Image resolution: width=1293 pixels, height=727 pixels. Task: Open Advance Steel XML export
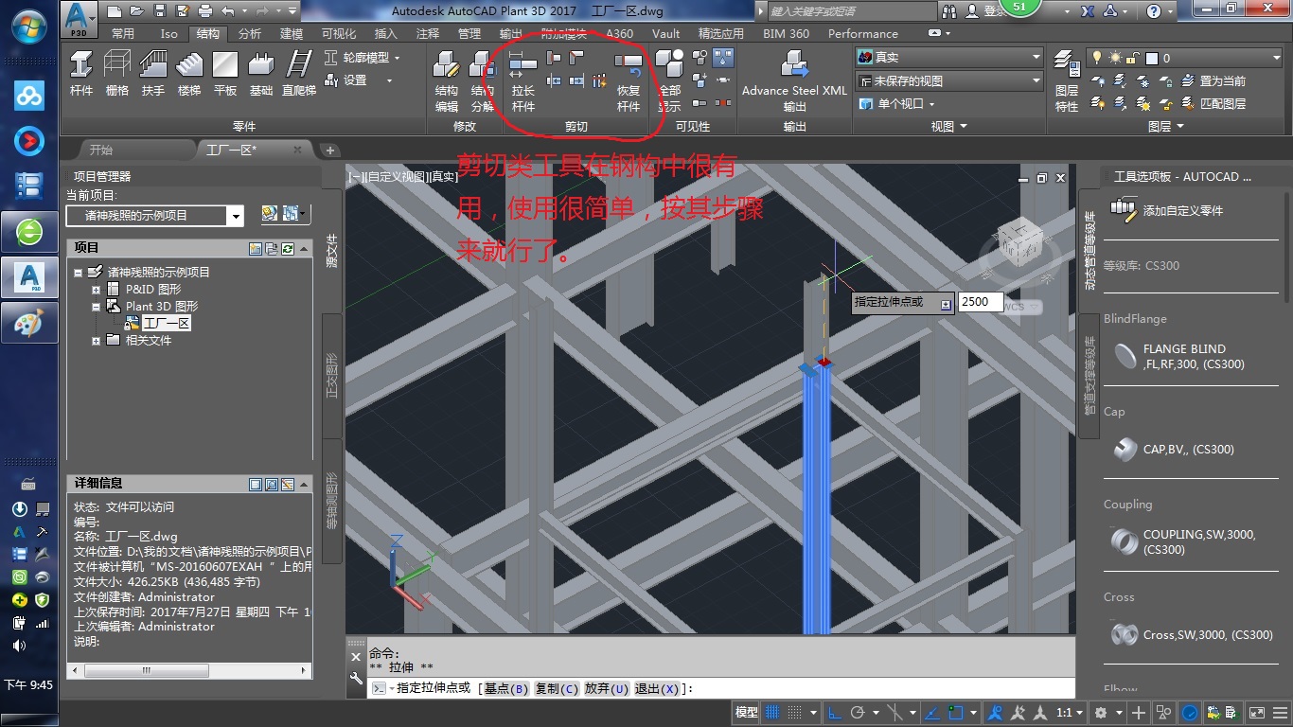[794, 76]
